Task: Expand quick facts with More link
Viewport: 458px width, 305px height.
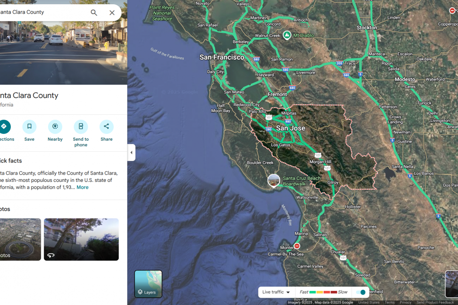Action: [82, 187]
